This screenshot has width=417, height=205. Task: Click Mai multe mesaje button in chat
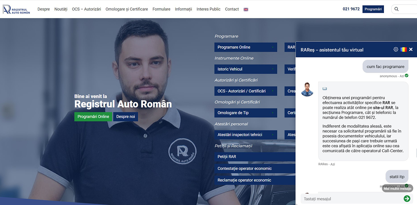pos(398,189)
